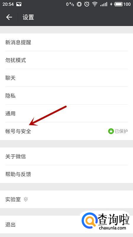Image resolution: width=133 pixels, height=237 pixels.
Task: Tap the battery indicator icon
Action: point(119,4)
